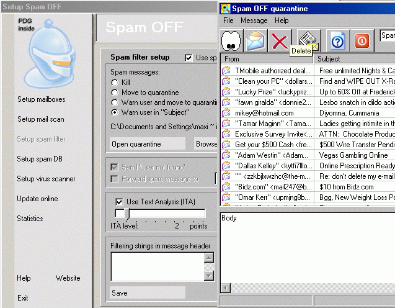The width and height of the screenshot is (395, 308).
Task: Click mail icon beside Get your $500 Cash row
Action: click(226, 144)
